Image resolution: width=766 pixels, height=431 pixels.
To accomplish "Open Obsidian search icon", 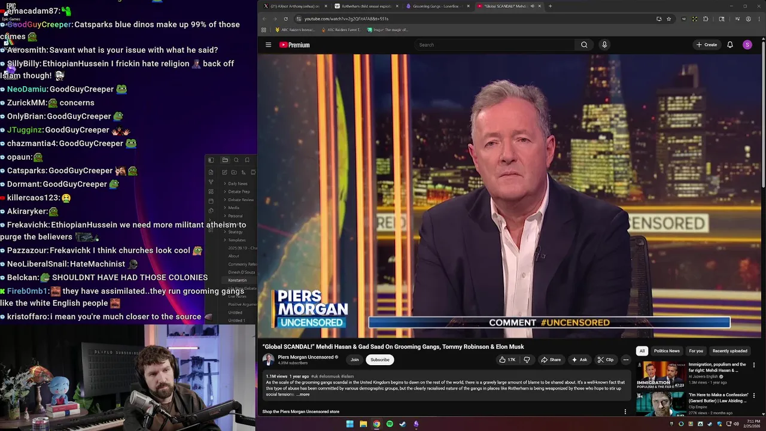I will [x=236, y=160].
